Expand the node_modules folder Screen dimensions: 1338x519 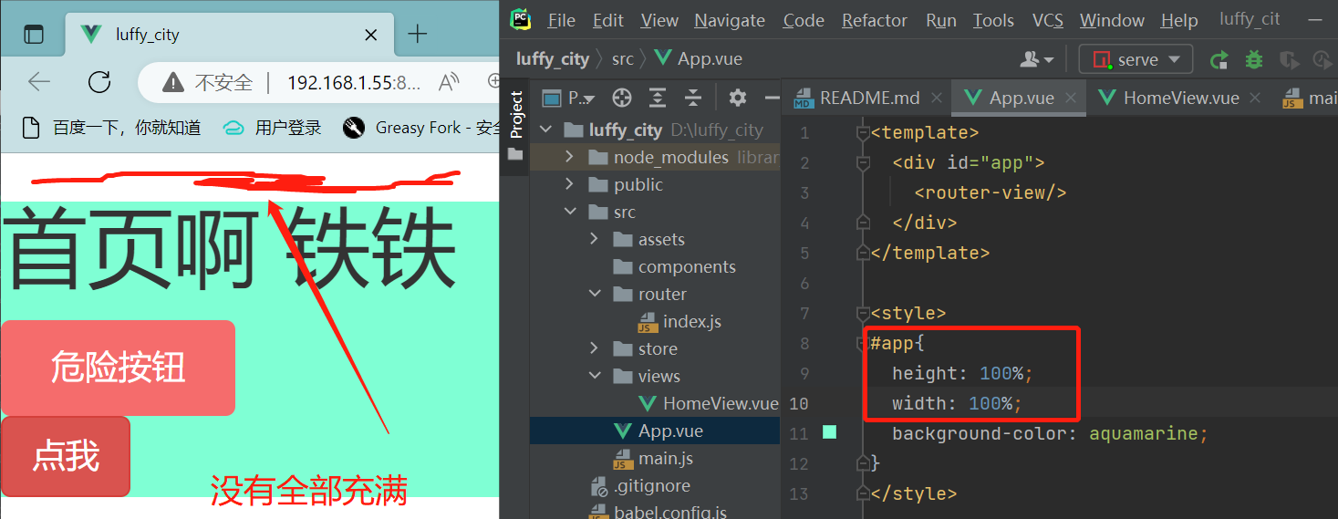(x=570, y=157)
